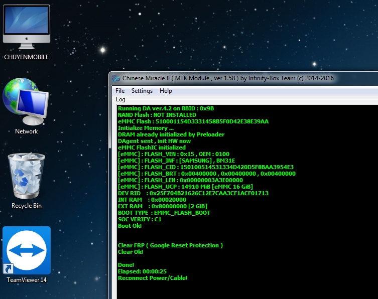
Task: Click the Chinese Miracle II title bar icon
Action: 116,78
